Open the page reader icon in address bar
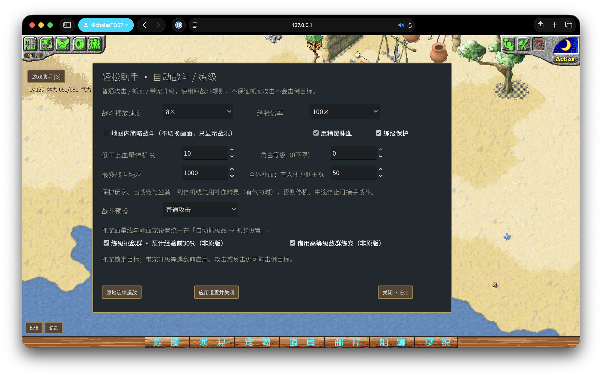This screenshot has width=602, height=377. click(195, 25)
